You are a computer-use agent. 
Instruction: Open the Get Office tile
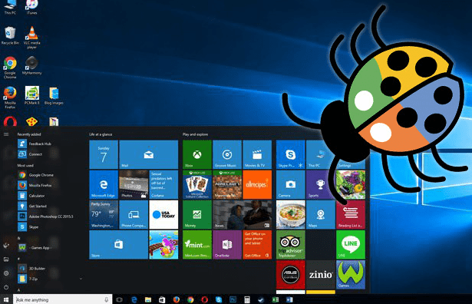(x=257, y=245)
